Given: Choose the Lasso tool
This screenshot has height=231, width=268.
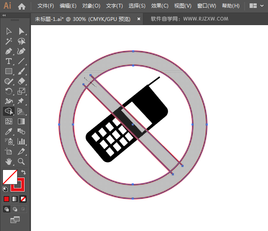Looking at the screenshot, I should click(21, 41).
